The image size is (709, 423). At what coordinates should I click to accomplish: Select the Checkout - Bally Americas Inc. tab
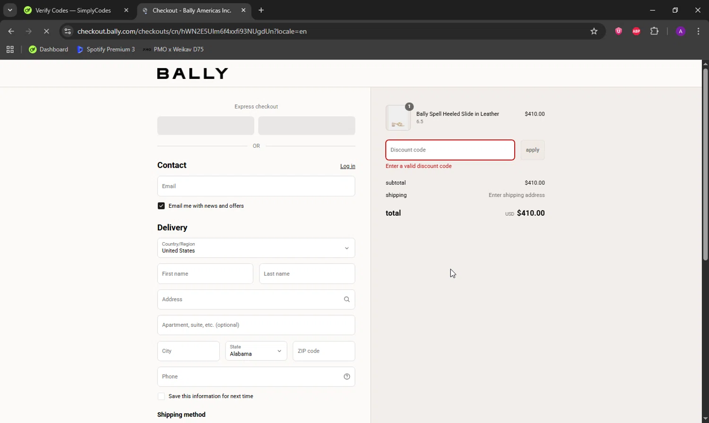point(192,10)
